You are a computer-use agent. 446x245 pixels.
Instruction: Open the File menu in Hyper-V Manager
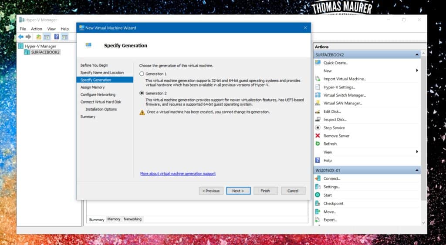coord(23,29)
